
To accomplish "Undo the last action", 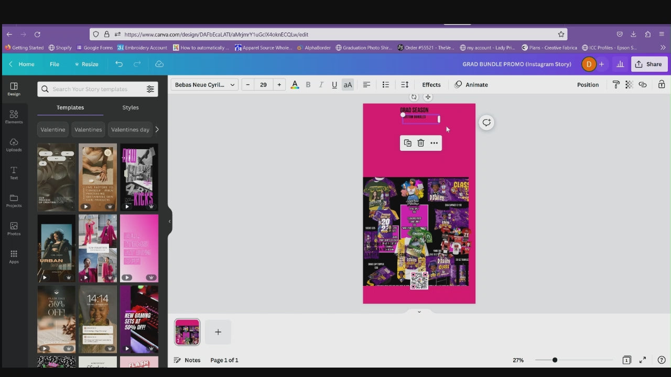I will 119,64.
